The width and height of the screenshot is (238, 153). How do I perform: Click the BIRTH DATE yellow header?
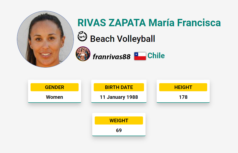pyautogui.click(x=119, y=87)
